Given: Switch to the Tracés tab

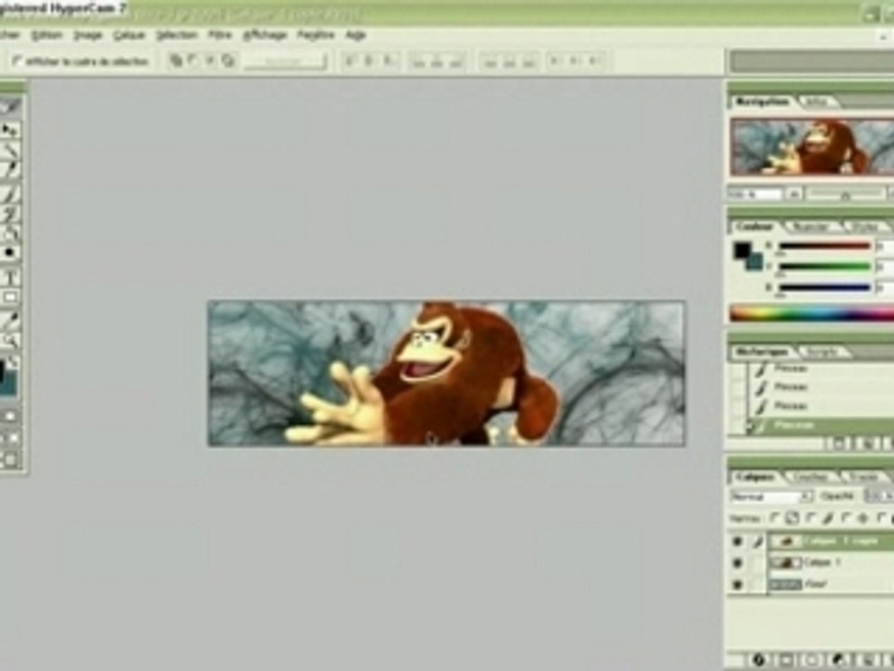Looking at the screenshot, I should tap(864, 476).
